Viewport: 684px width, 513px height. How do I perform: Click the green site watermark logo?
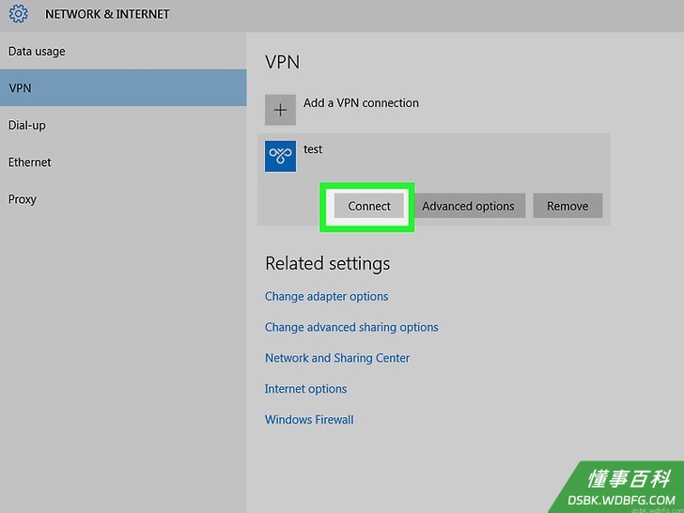(619, 487)
